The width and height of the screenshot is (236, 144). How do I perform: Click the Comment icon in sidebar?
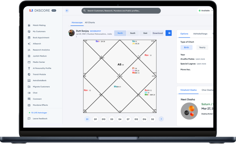29,99
